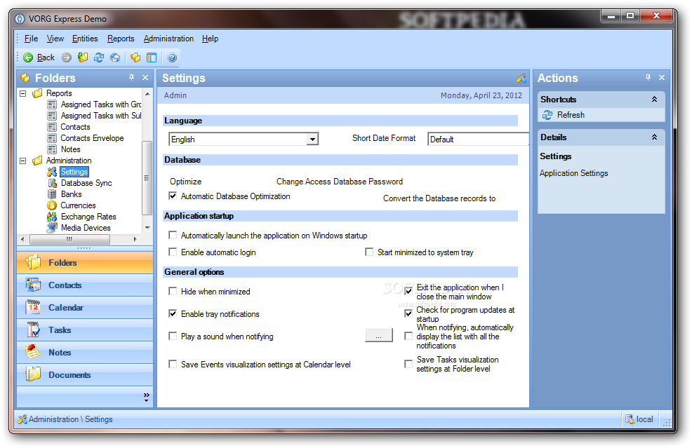692x448 pixels.
Task: Check Play a sound when notifying
Action: click(173, 337)
